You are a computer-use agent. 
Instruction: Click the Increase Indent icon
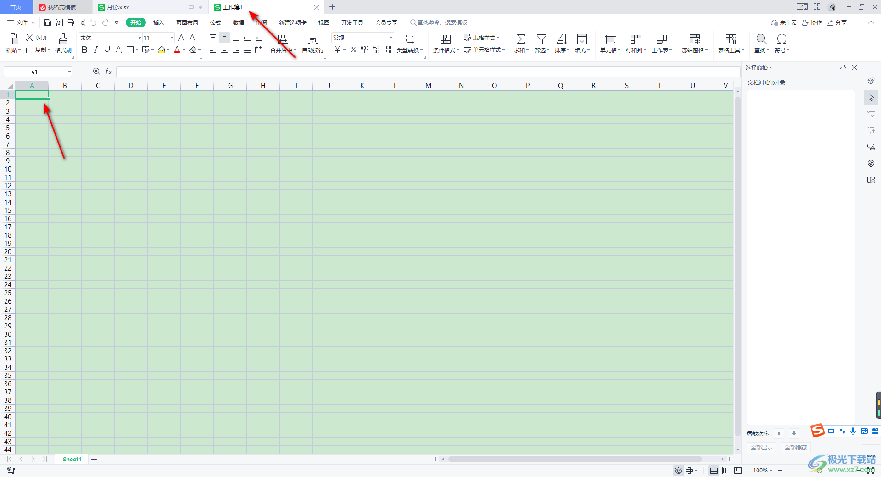tap(259, 38)
